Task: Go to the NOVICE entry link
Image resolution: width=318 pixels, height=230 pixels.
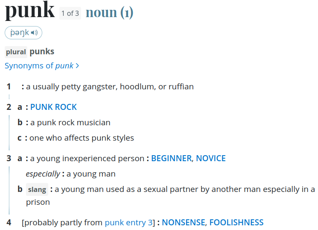Action: (211, 158)
